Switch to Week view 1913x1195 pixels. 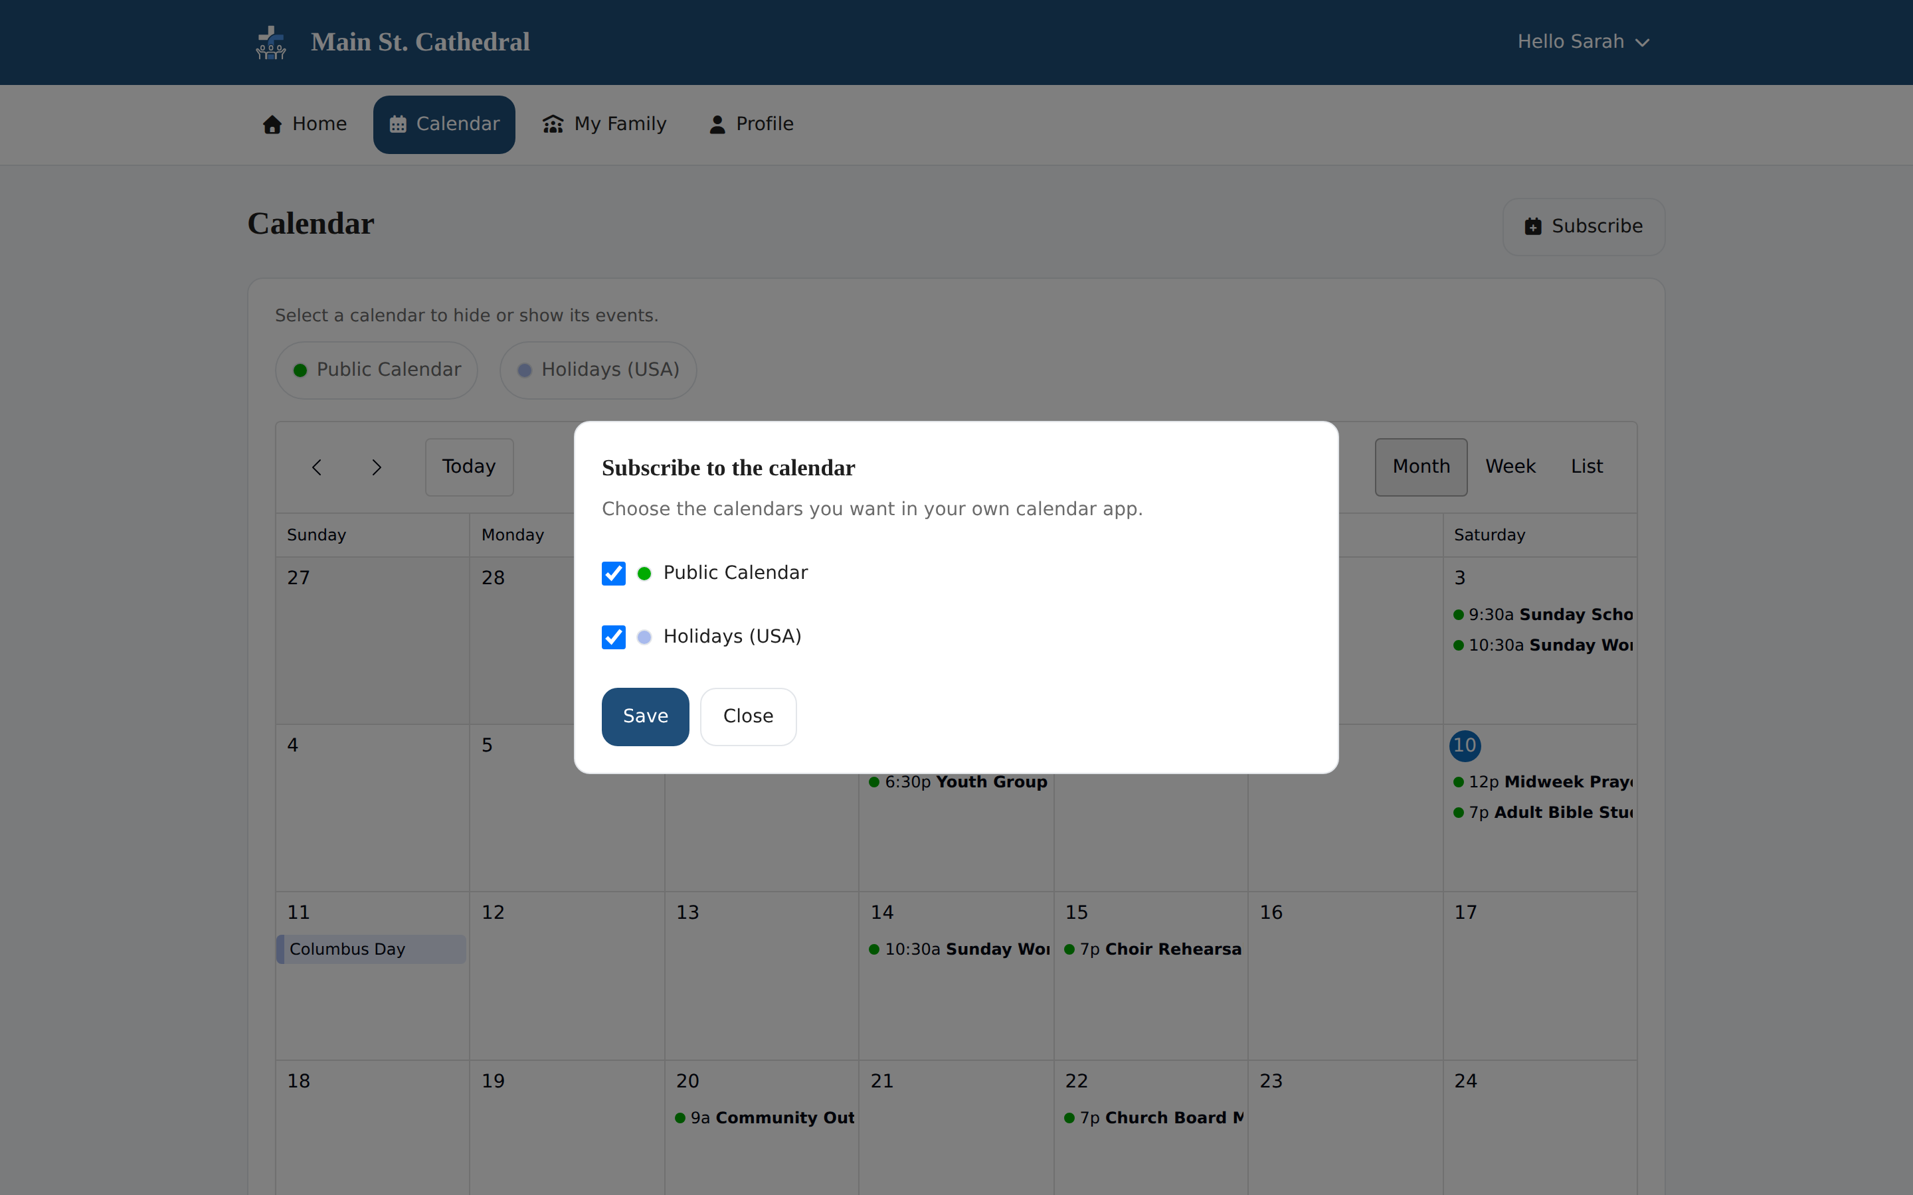coord(1510,467)
